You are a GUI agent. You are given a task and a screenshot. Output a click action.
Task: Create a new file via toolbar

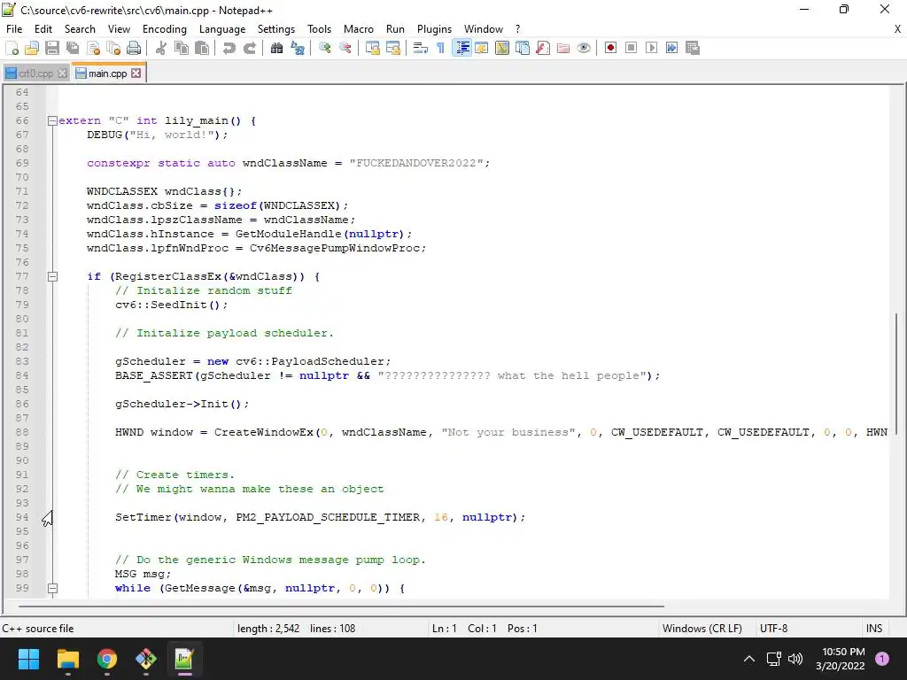click(x=12, y=48)
